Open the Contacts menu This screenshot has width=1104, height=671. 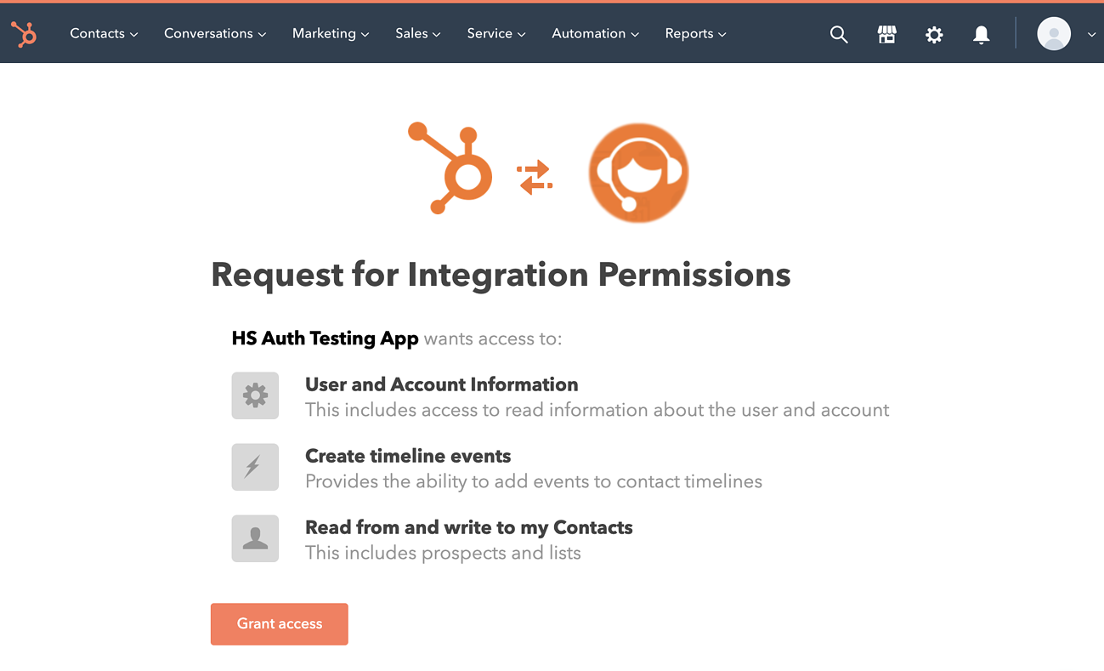tap(104, 34)
